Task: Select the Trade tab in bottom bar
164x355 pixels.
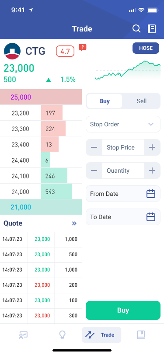Action: coord(101,335)
